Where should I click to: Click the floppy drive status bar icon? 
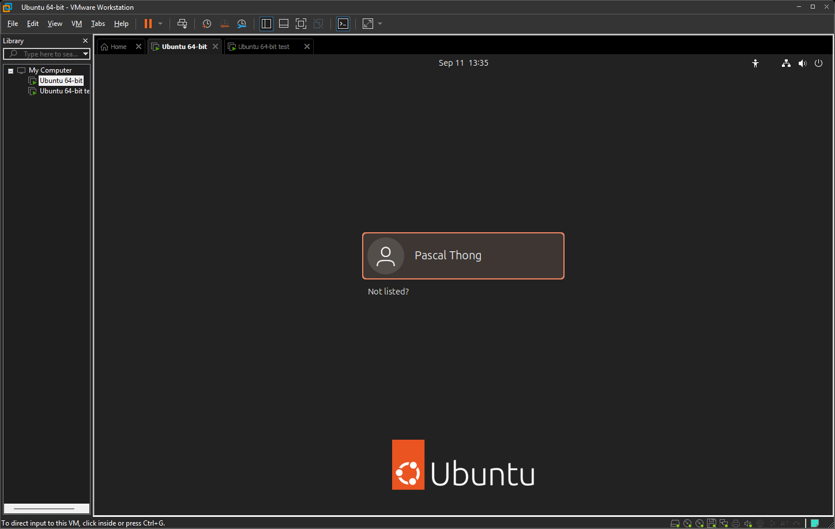point(712,523)
